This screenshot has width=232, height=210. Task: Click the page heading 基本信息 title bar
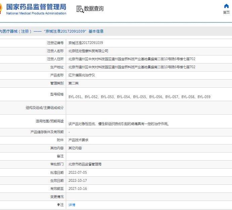pos(116,31)
